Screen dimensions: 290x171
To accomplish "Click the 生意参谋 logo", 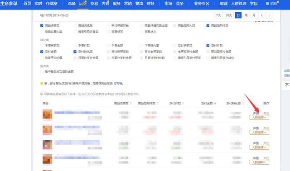I will pyautogui.click(x=9, y=3).
